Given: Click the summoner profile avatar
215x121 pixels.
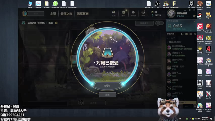Looking at the screenshot, I should (171, 13).
